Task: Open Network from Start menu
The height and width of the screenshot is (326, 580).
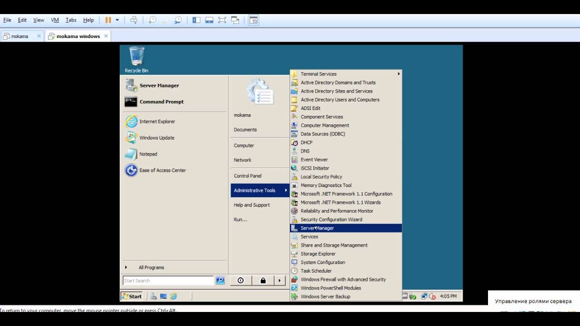Action: (260, 160)
